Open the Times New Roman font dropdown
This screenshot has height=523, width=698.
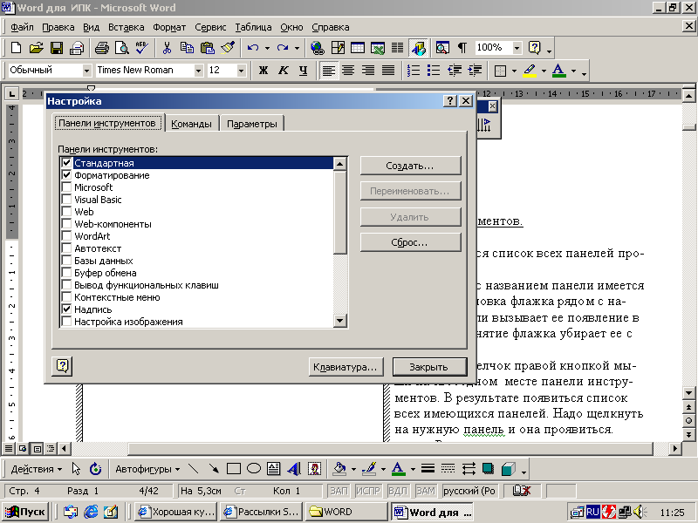[199, 71]
